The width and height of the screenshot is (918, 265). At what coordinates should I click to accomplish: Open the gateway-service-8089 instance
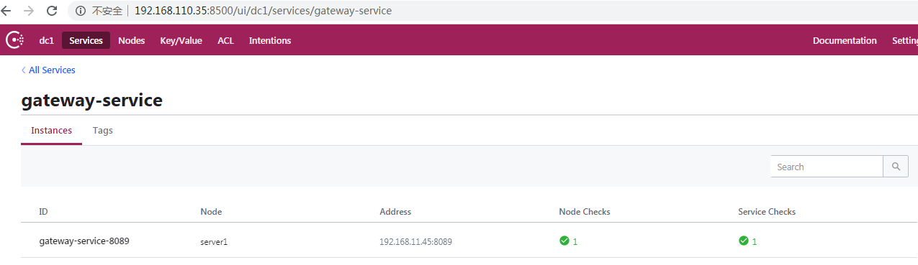84,241
